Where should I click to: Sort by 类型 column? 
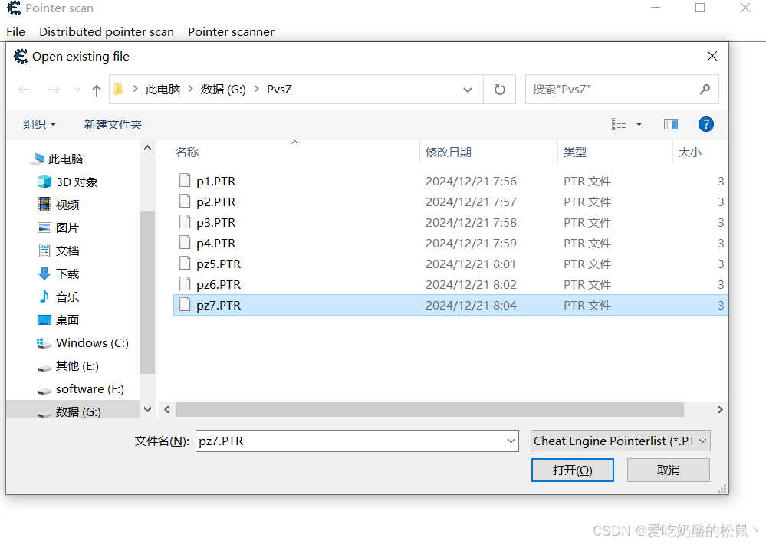[575, 152]
